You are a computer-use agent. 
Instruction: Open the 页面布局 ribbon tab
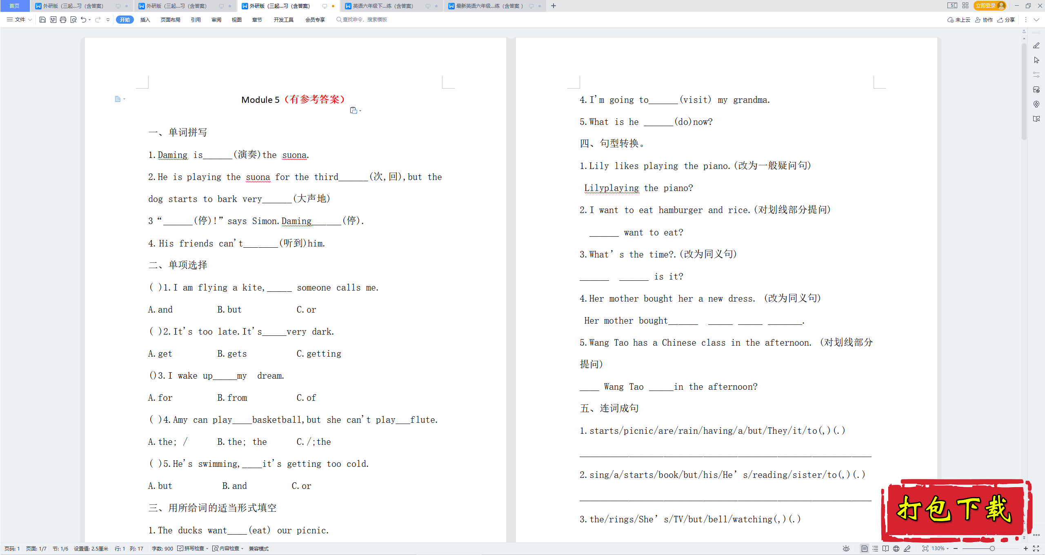[171, 20]
